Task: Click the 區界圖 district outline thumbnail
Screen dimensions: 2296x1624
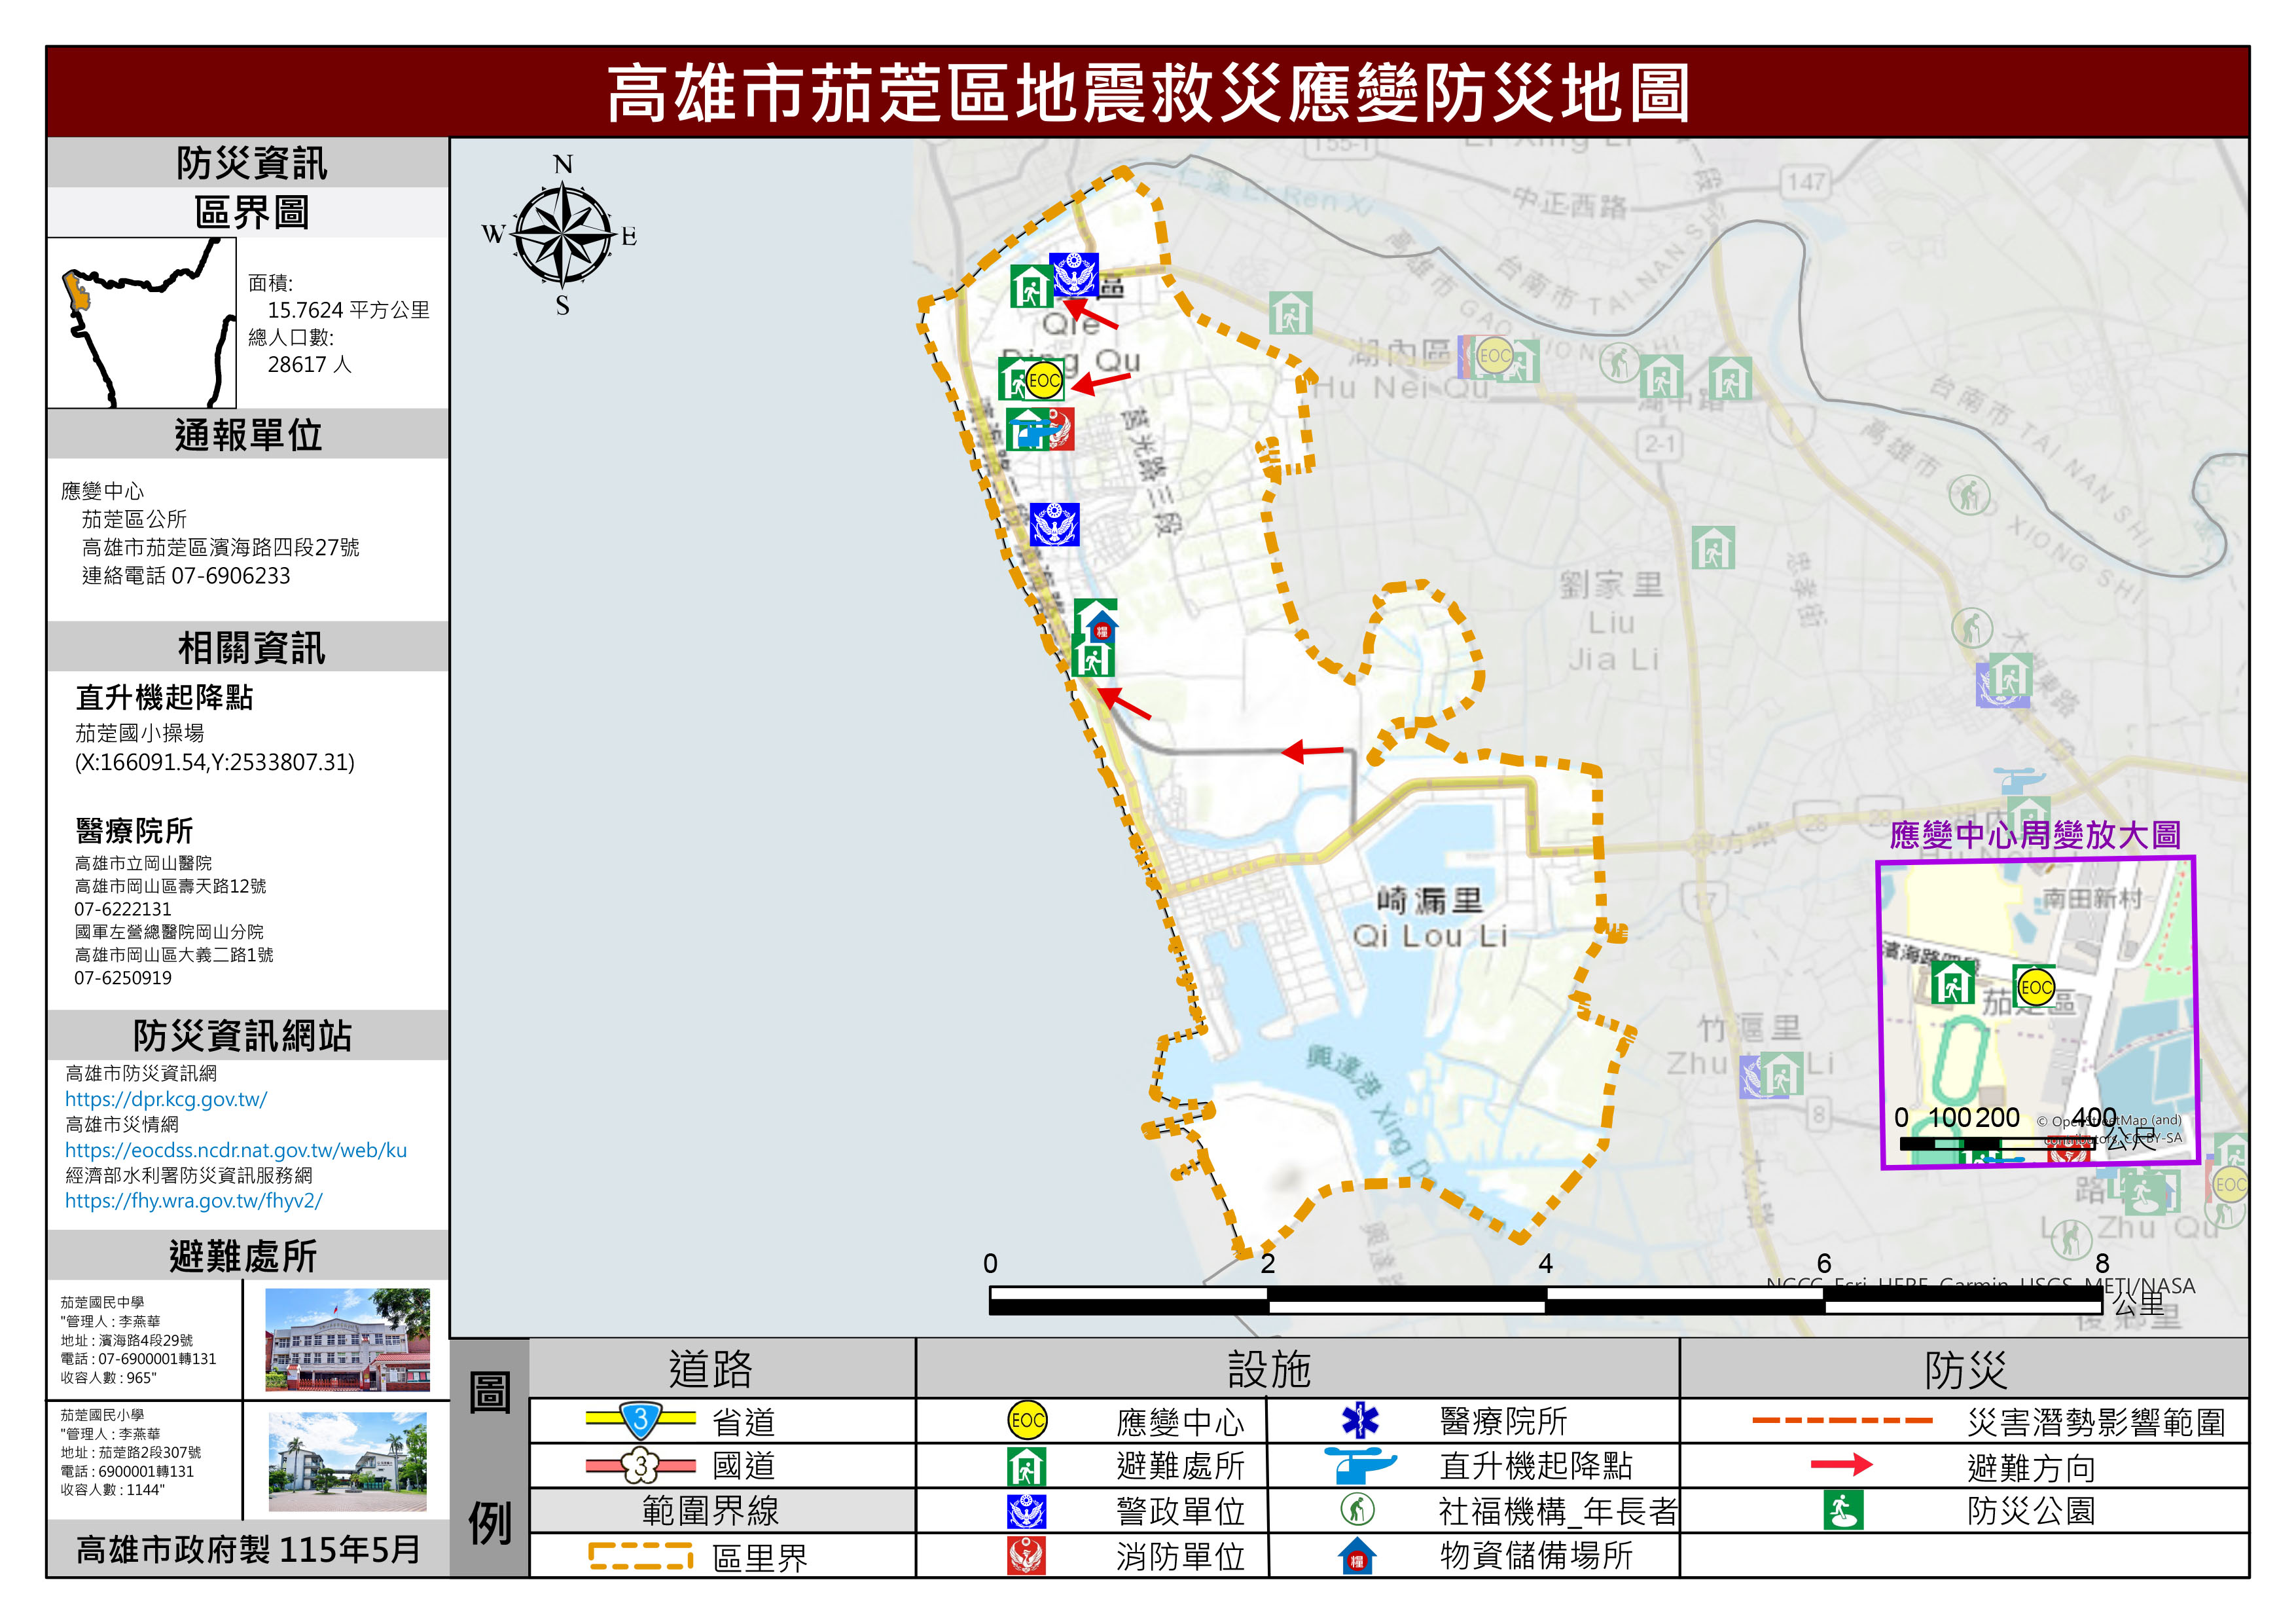Action: 142,322
